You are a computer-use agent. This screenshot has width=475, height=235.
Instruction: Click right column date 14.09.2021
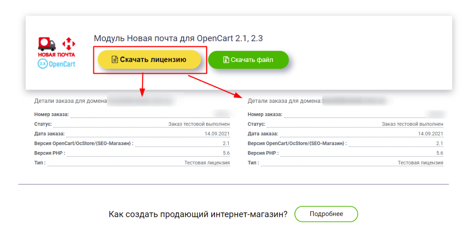pos(431,134)
